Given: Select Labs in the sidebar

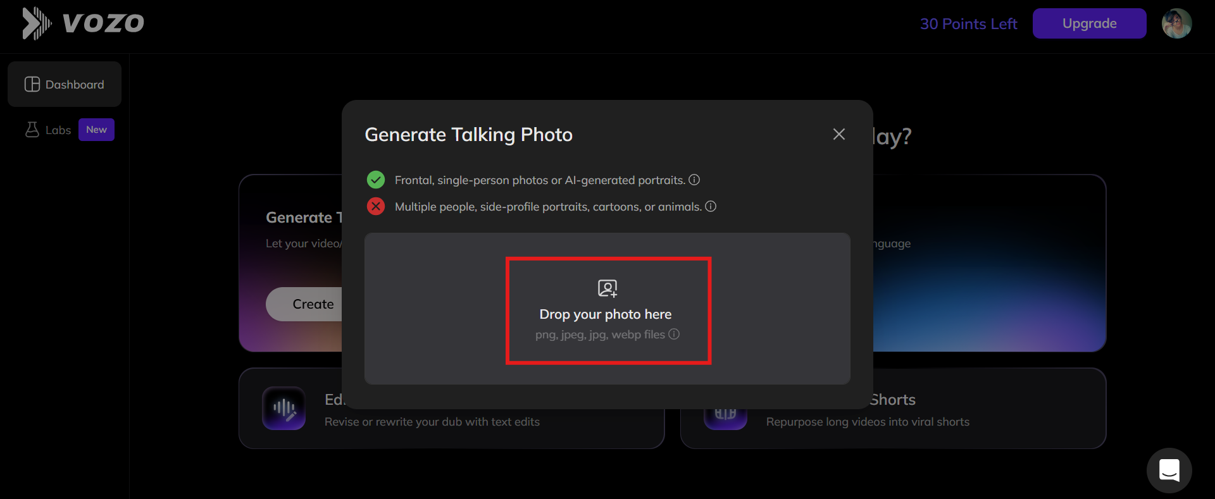Looking at the screenshot, I should click(x=57, y=129).
